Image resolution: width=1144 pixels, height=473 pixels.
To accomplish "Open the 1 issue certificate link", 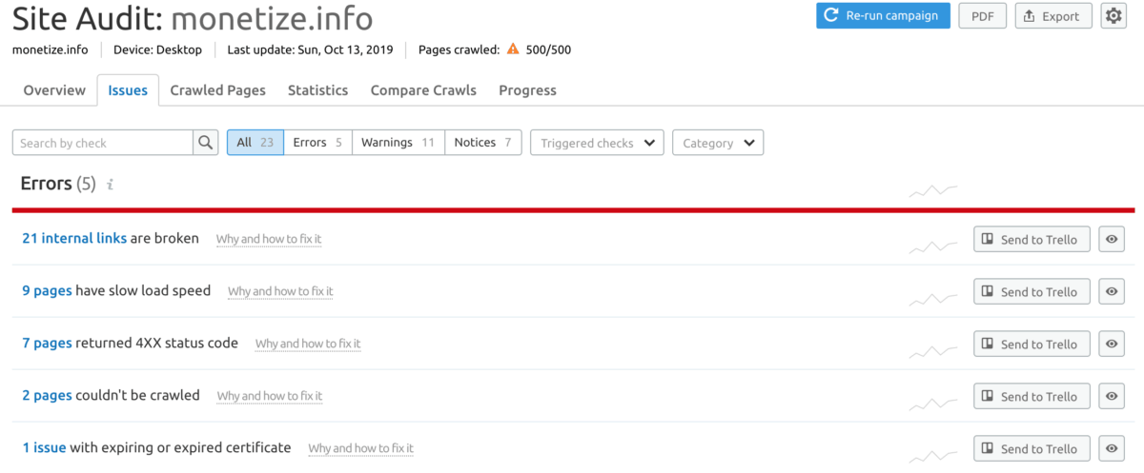I will [44, 448].
